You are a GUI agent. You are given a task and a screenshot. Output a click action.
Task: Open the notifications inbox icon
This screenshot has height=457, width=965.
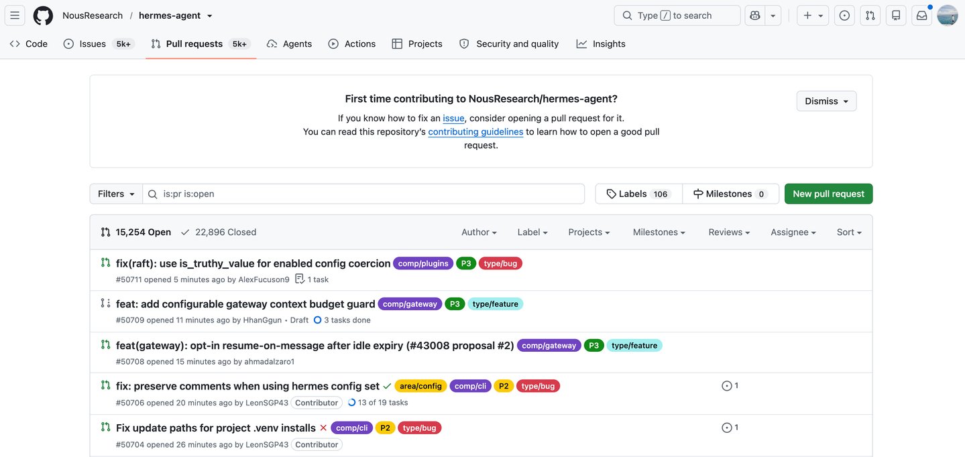(922, 15)
